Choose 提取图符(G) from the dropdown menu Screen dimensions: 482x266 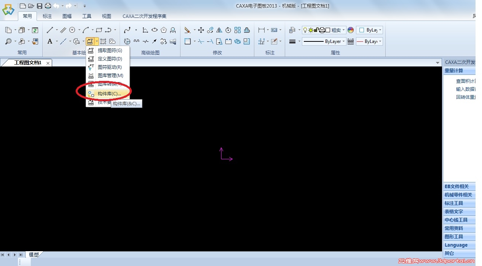[108, 51]
